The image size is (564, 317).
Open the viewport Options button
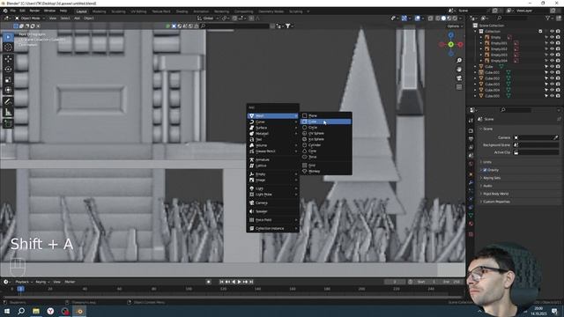click(x=455, y=26)
